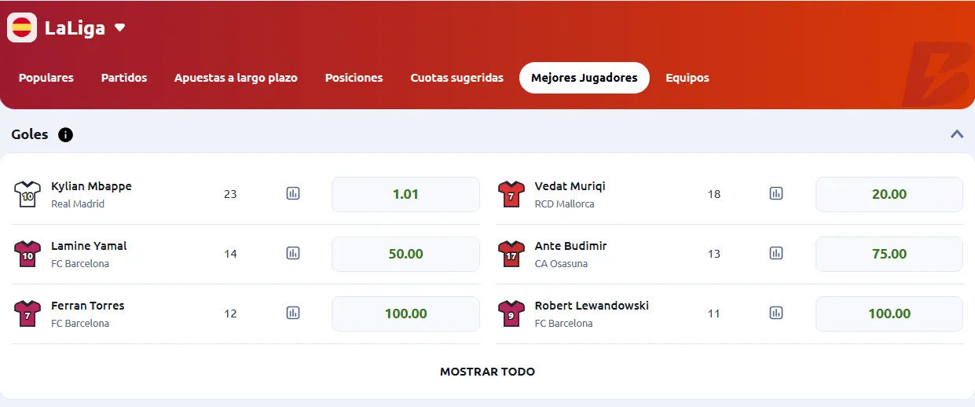This screenshot has height=407, width=975.
Task: Open stats chart icon for Vedat Muriqi
Action: (x=776, y=193)
